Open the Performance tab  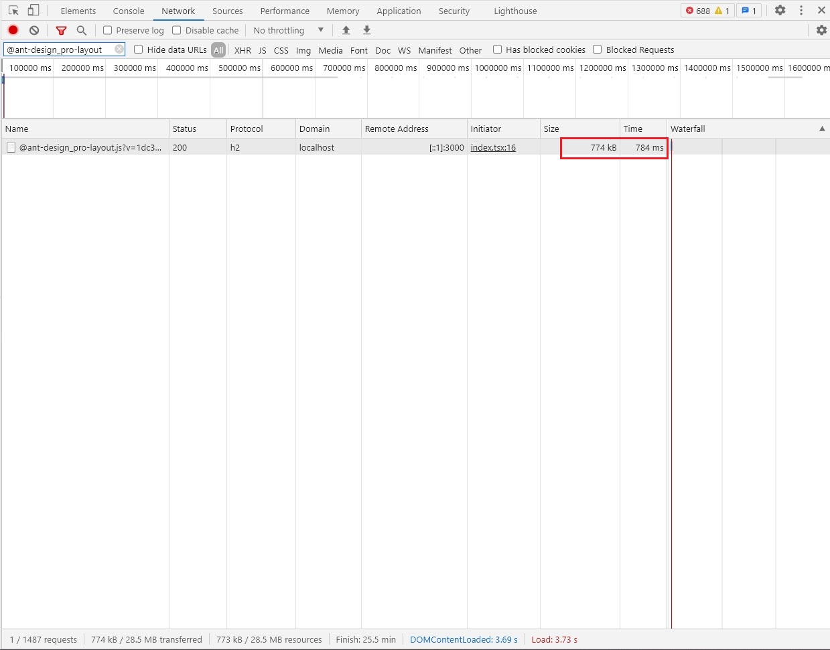[285, 11]
